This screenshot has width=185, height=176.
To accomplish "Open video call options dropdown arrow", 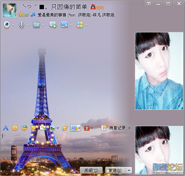I will (x=13, y=25).
